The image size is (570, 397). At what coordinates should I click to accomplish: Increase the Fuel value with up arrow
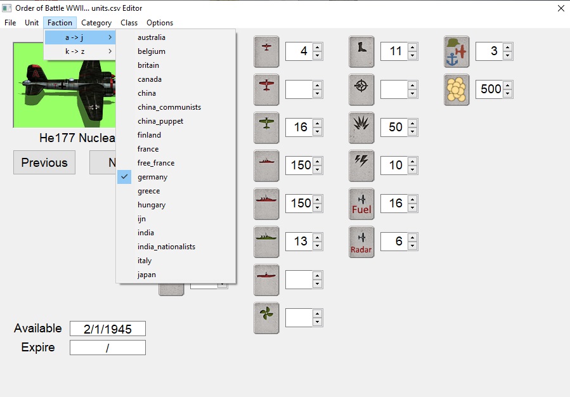pyautogui.click(x=412, y=200)
